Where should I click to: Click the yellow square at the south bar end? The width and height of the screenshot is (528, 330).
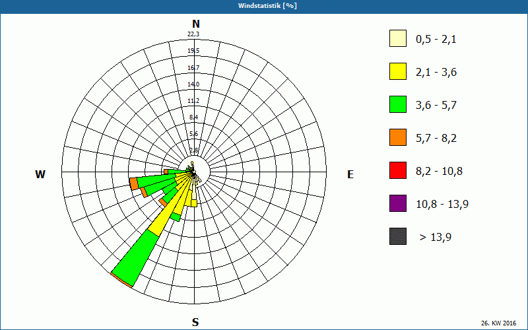pos(193,203)
